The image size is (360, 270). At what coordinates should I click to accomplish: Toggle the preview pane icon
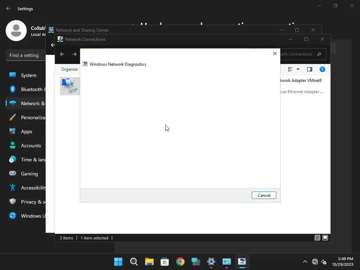(310, 69)
